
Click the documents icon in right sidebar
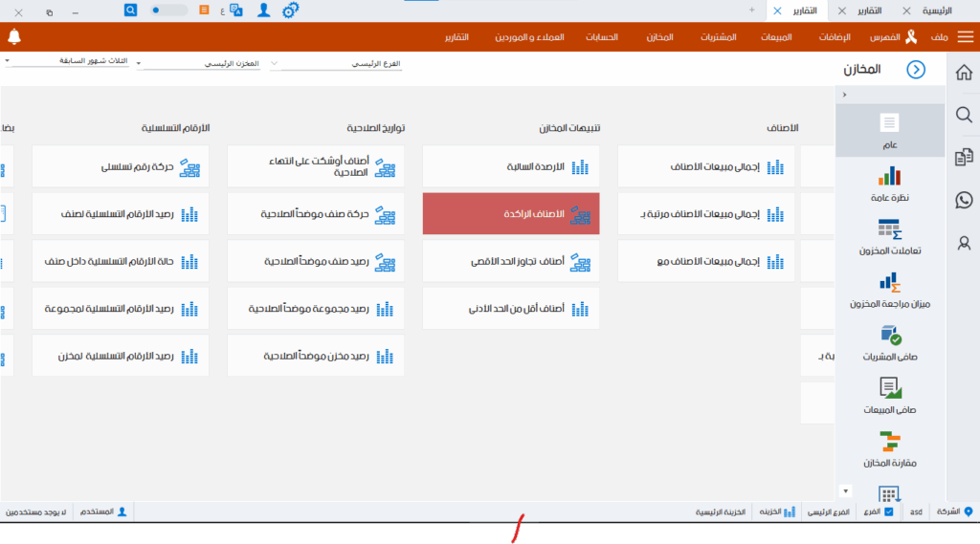[964, 157]
